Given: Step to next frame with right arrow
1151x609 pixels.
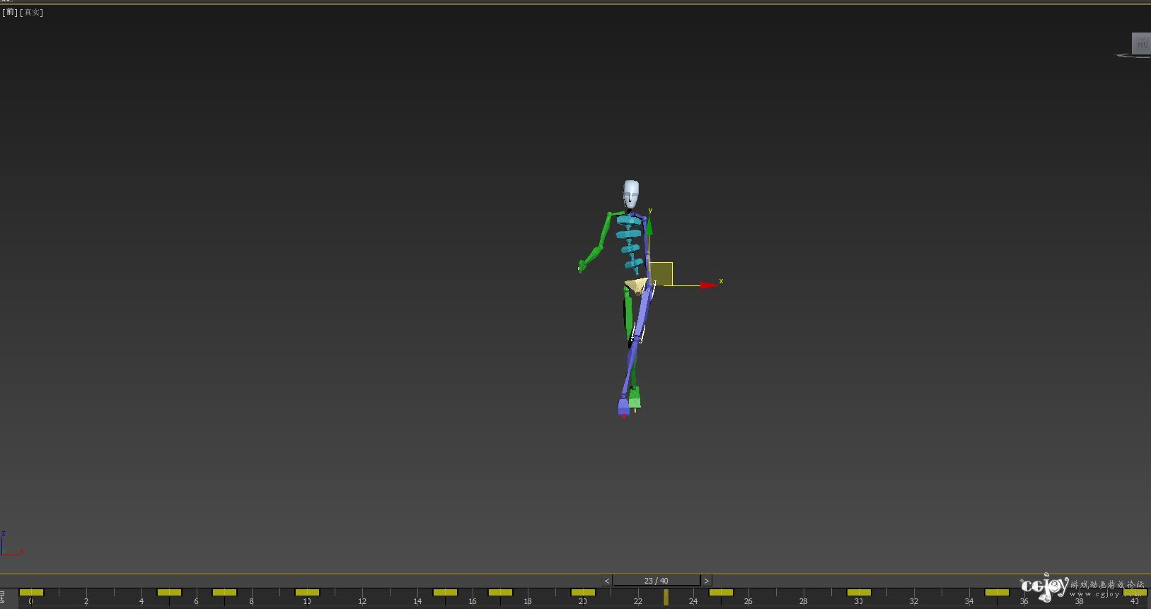Looking at the screenshot, I should pyautogui.click(x=706, y=581).
